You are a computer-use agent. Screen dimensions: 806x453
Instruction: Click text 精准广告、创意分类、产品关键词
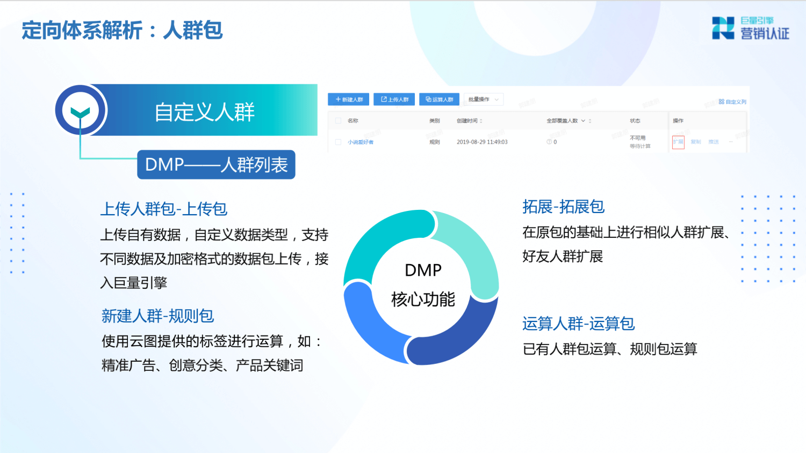pos(203,366)
